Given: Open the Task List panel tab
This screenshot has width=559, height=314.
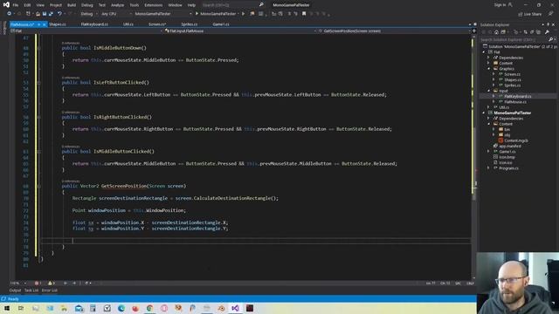Looking at the screenshot, I should 31,290.
